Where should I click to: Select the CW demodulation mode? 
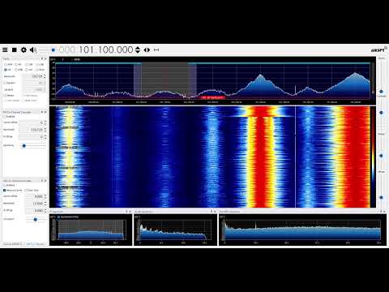28,70
